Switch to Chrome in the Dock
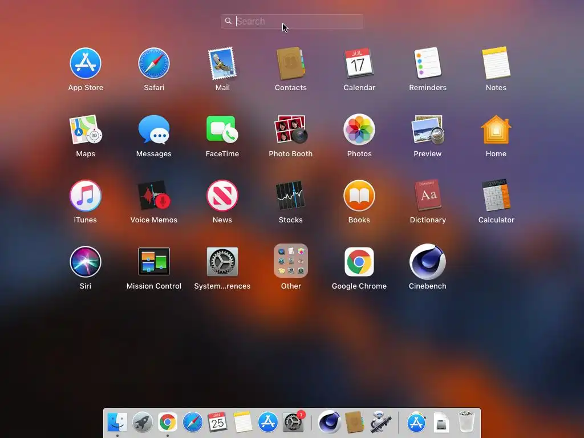The image size is (584, 438). click(x=167, y=423)
